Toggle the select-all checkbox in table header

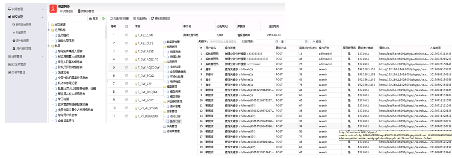[127, 26]
